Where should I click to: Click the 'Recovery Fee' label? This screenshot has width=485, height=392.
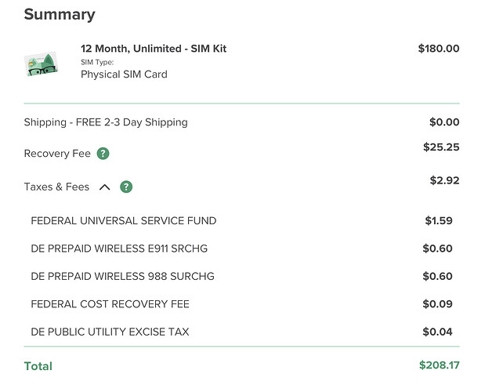coord(57,154)
